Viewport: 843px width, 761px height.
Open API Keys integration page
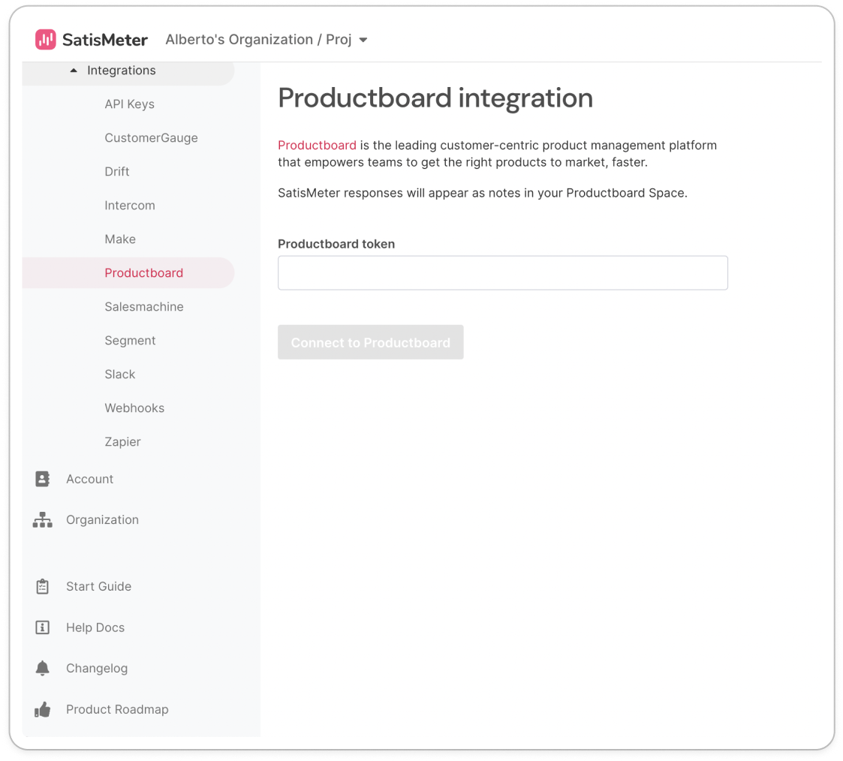click(x=130, y=104)
